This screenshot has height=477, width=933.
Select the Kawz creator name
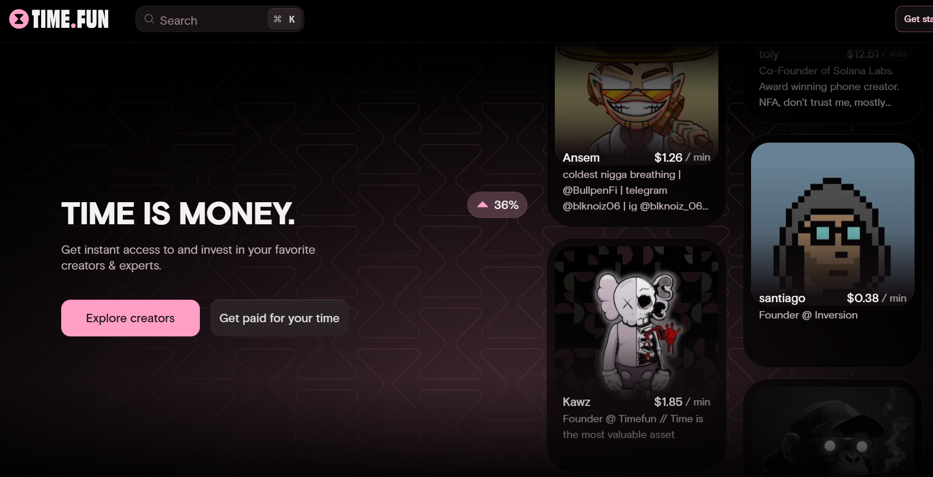(576, 402)
